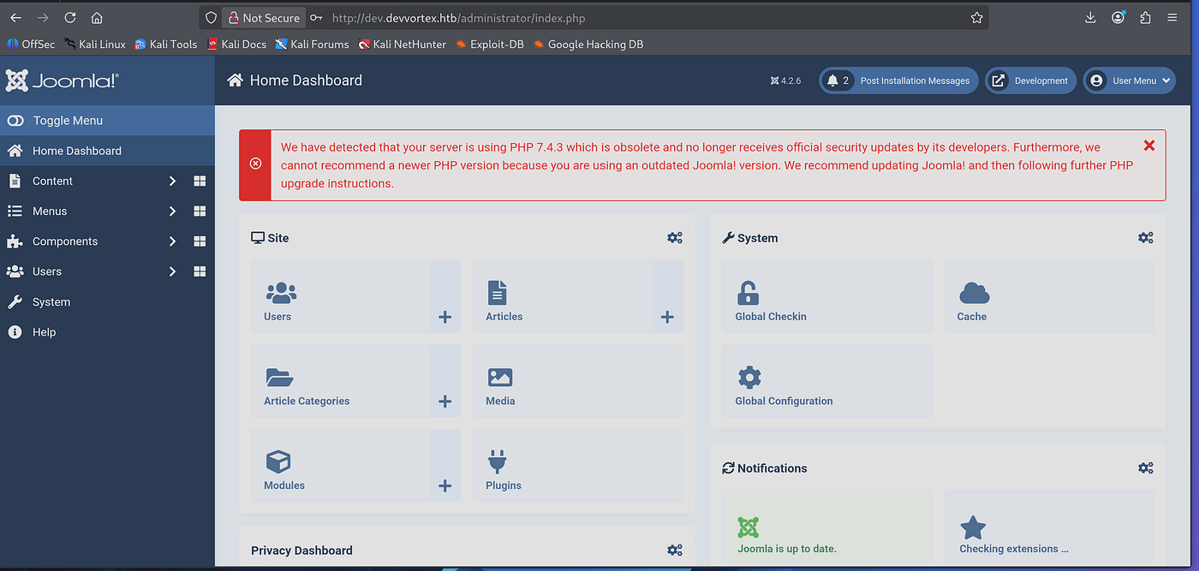Open User Menu dropdown
Viewport: 1199px width, 571px height.
click(x=1129, y=80)
